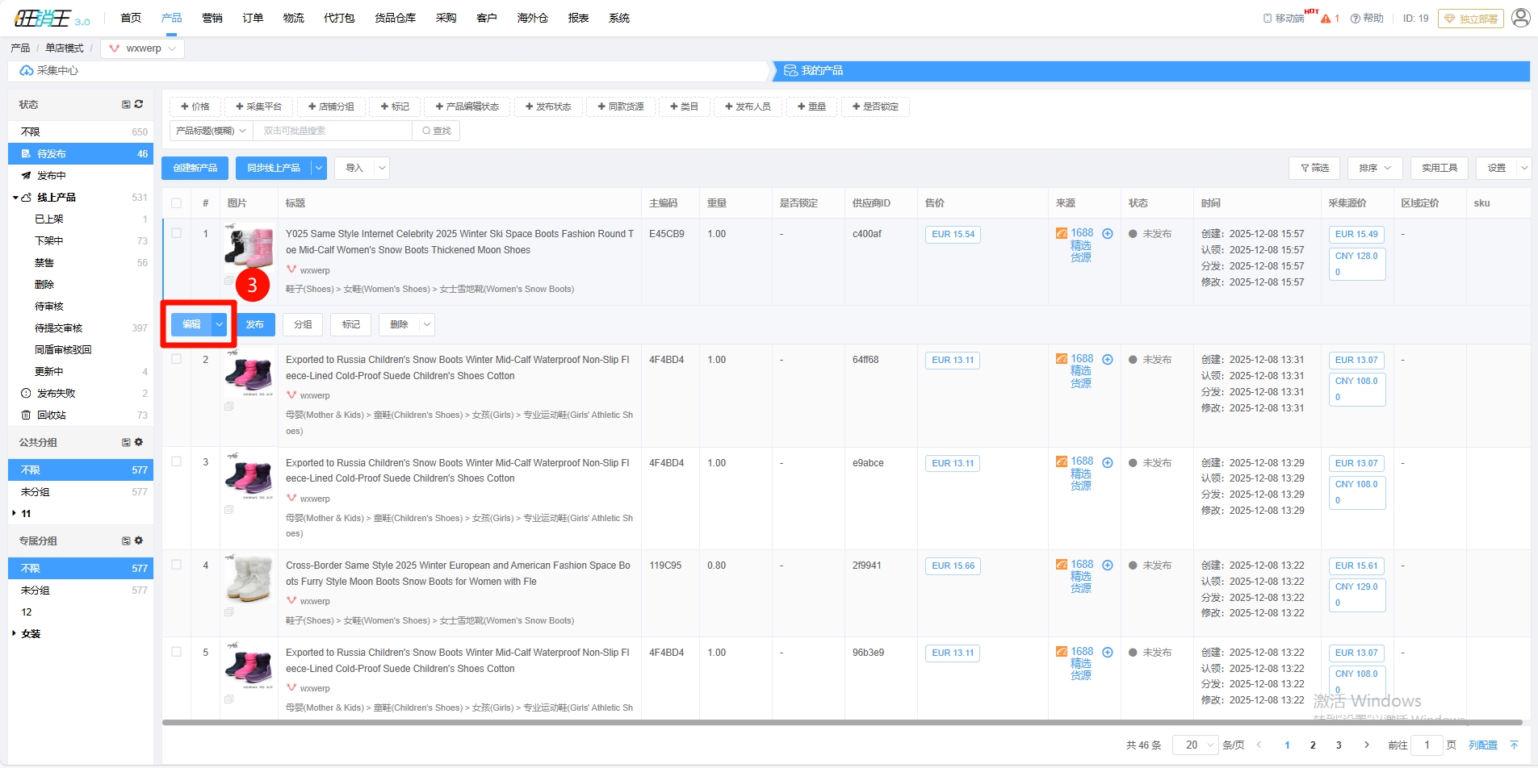Go to the 海外仓 menu

click(532, 18)
